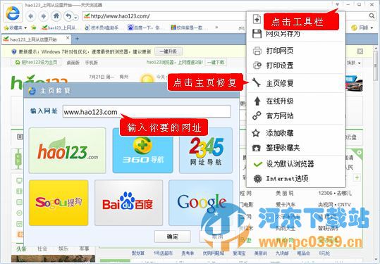This screenshot has width=380, height=264.
Task: Switch to the 娱乐 news tab
Action: (63, 249)
